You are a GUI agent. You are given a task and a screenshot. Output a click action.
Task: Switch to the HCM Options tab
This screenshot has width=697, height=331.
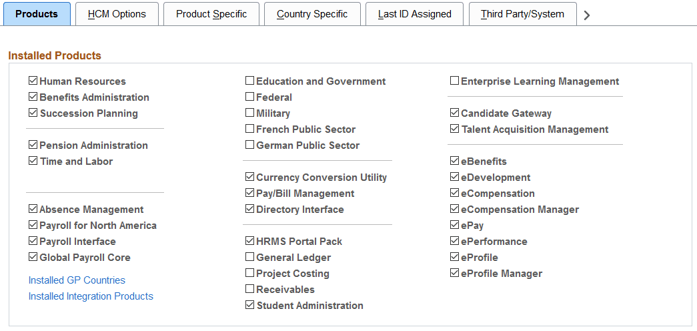117,14
